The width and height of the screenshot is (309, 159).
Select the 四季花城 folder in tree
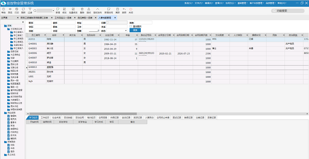pyautogui.click(x=12, y=52)
